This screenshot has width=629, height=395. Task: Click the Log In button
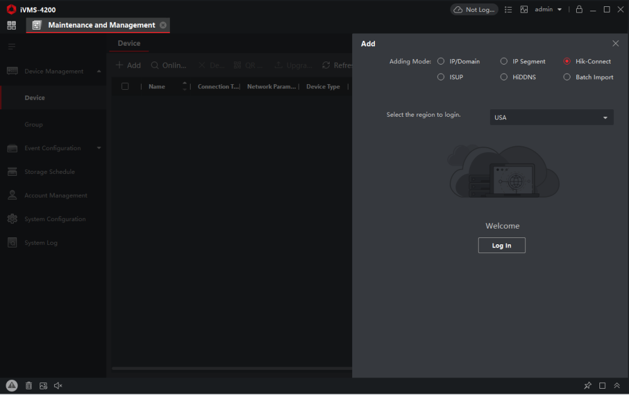[x=501, y=245]
